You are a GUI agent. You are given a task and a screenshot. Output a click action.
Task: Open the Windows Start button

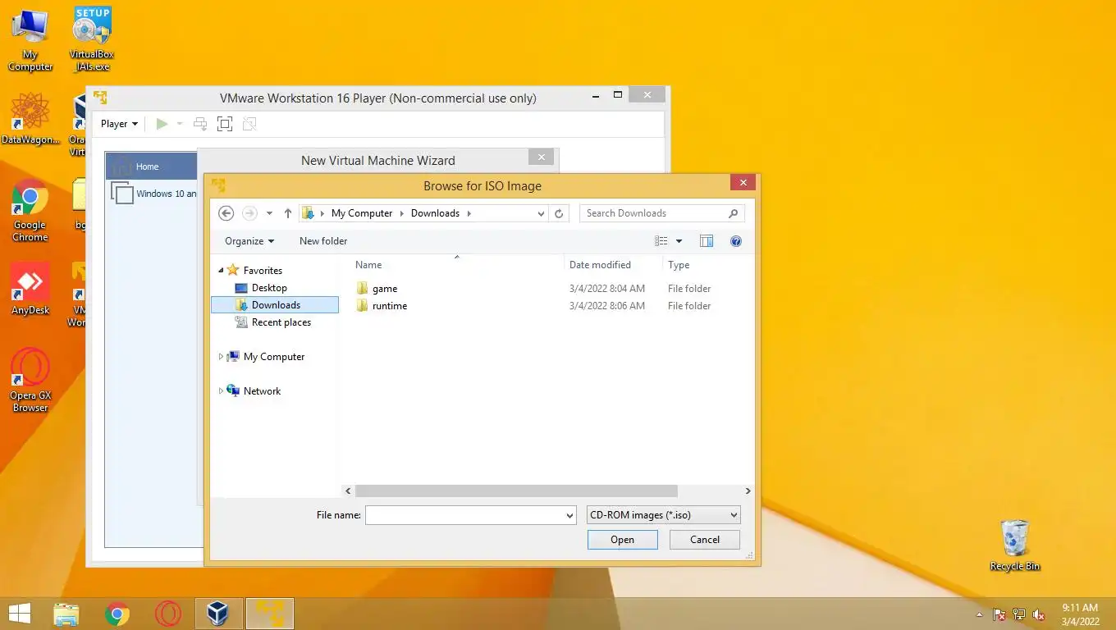click(19, 614)
